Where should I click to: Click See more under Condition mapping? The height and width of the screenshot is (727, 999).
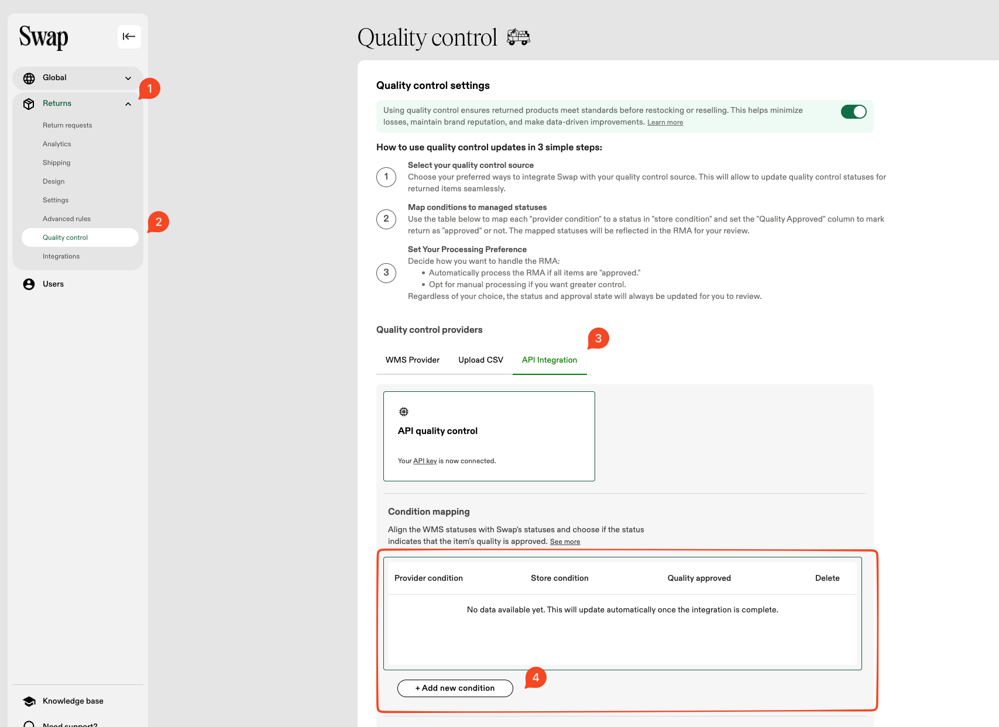tap(565, 542)
